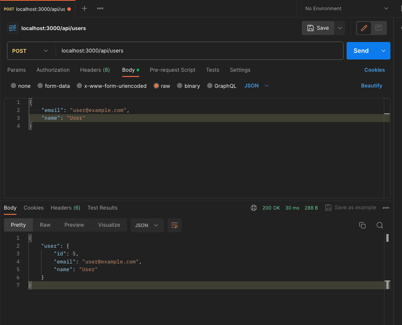This screenshot has width=402, height=325.
Task: Open response options three-dot menu
Action: point(386,208)
